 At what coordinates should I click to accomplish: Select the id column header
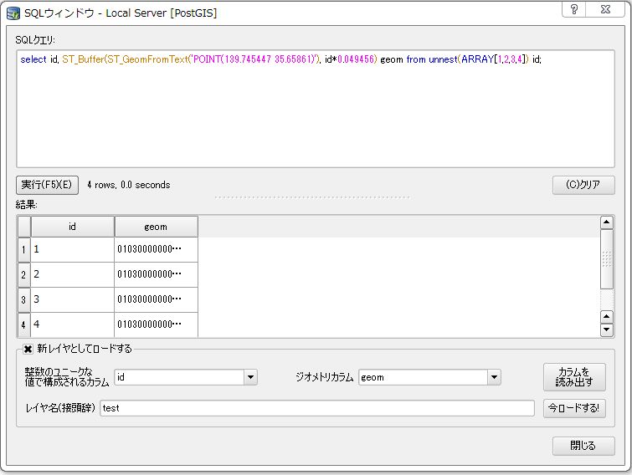pos(73,227)
